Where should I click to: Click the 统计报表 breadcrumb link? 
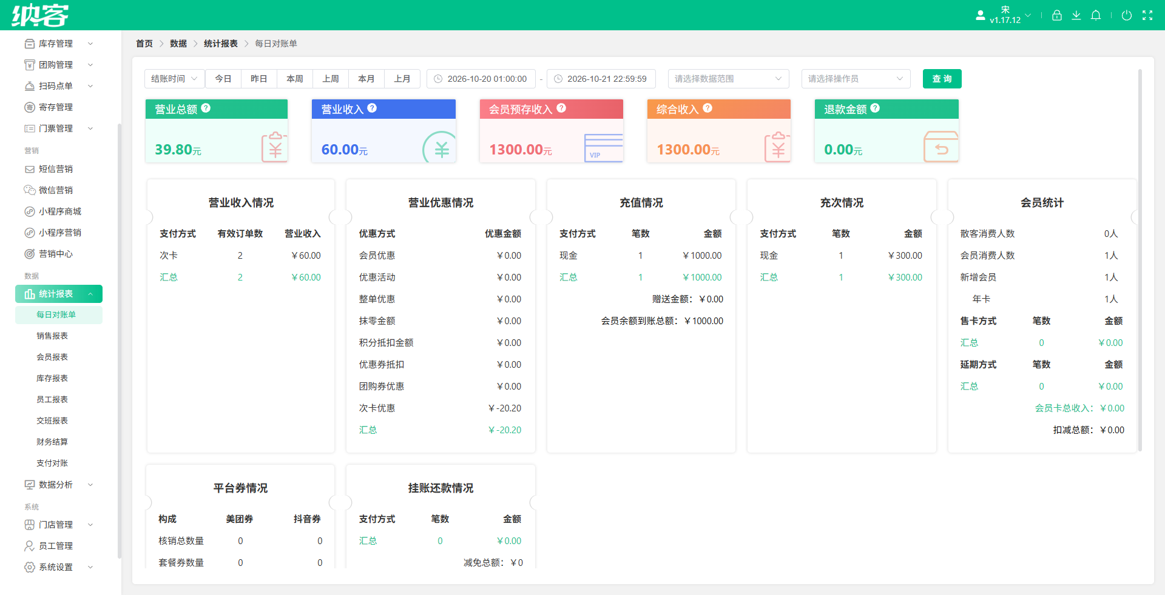(221, 44)
